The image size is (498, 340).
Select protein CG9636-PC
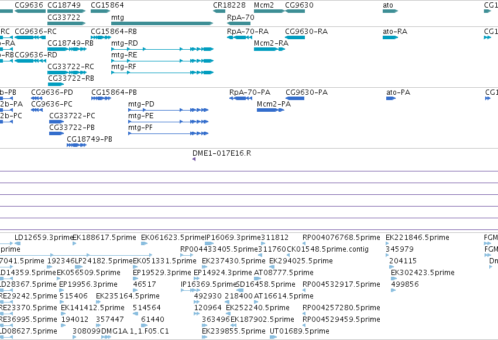coord(51,104)
